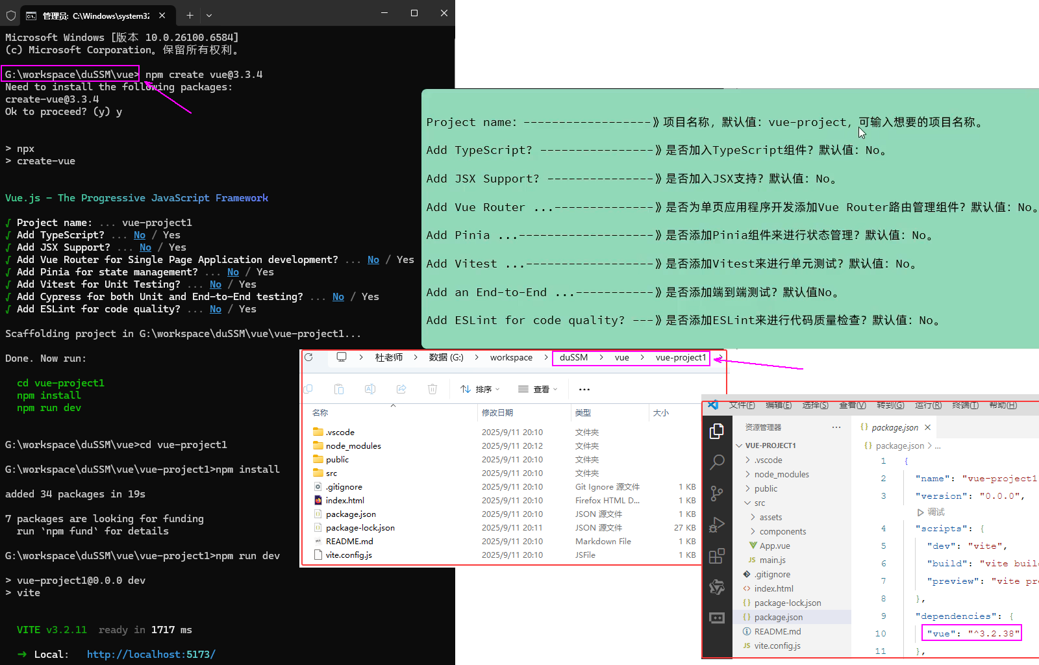This screenshot has height=665, width=1039.
Task: Open the 排序 sort dropdown
Action: coord(481,389)
